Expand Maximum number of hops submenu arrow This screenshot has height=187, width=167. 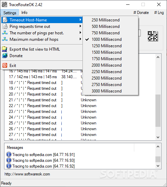(80, 39)
